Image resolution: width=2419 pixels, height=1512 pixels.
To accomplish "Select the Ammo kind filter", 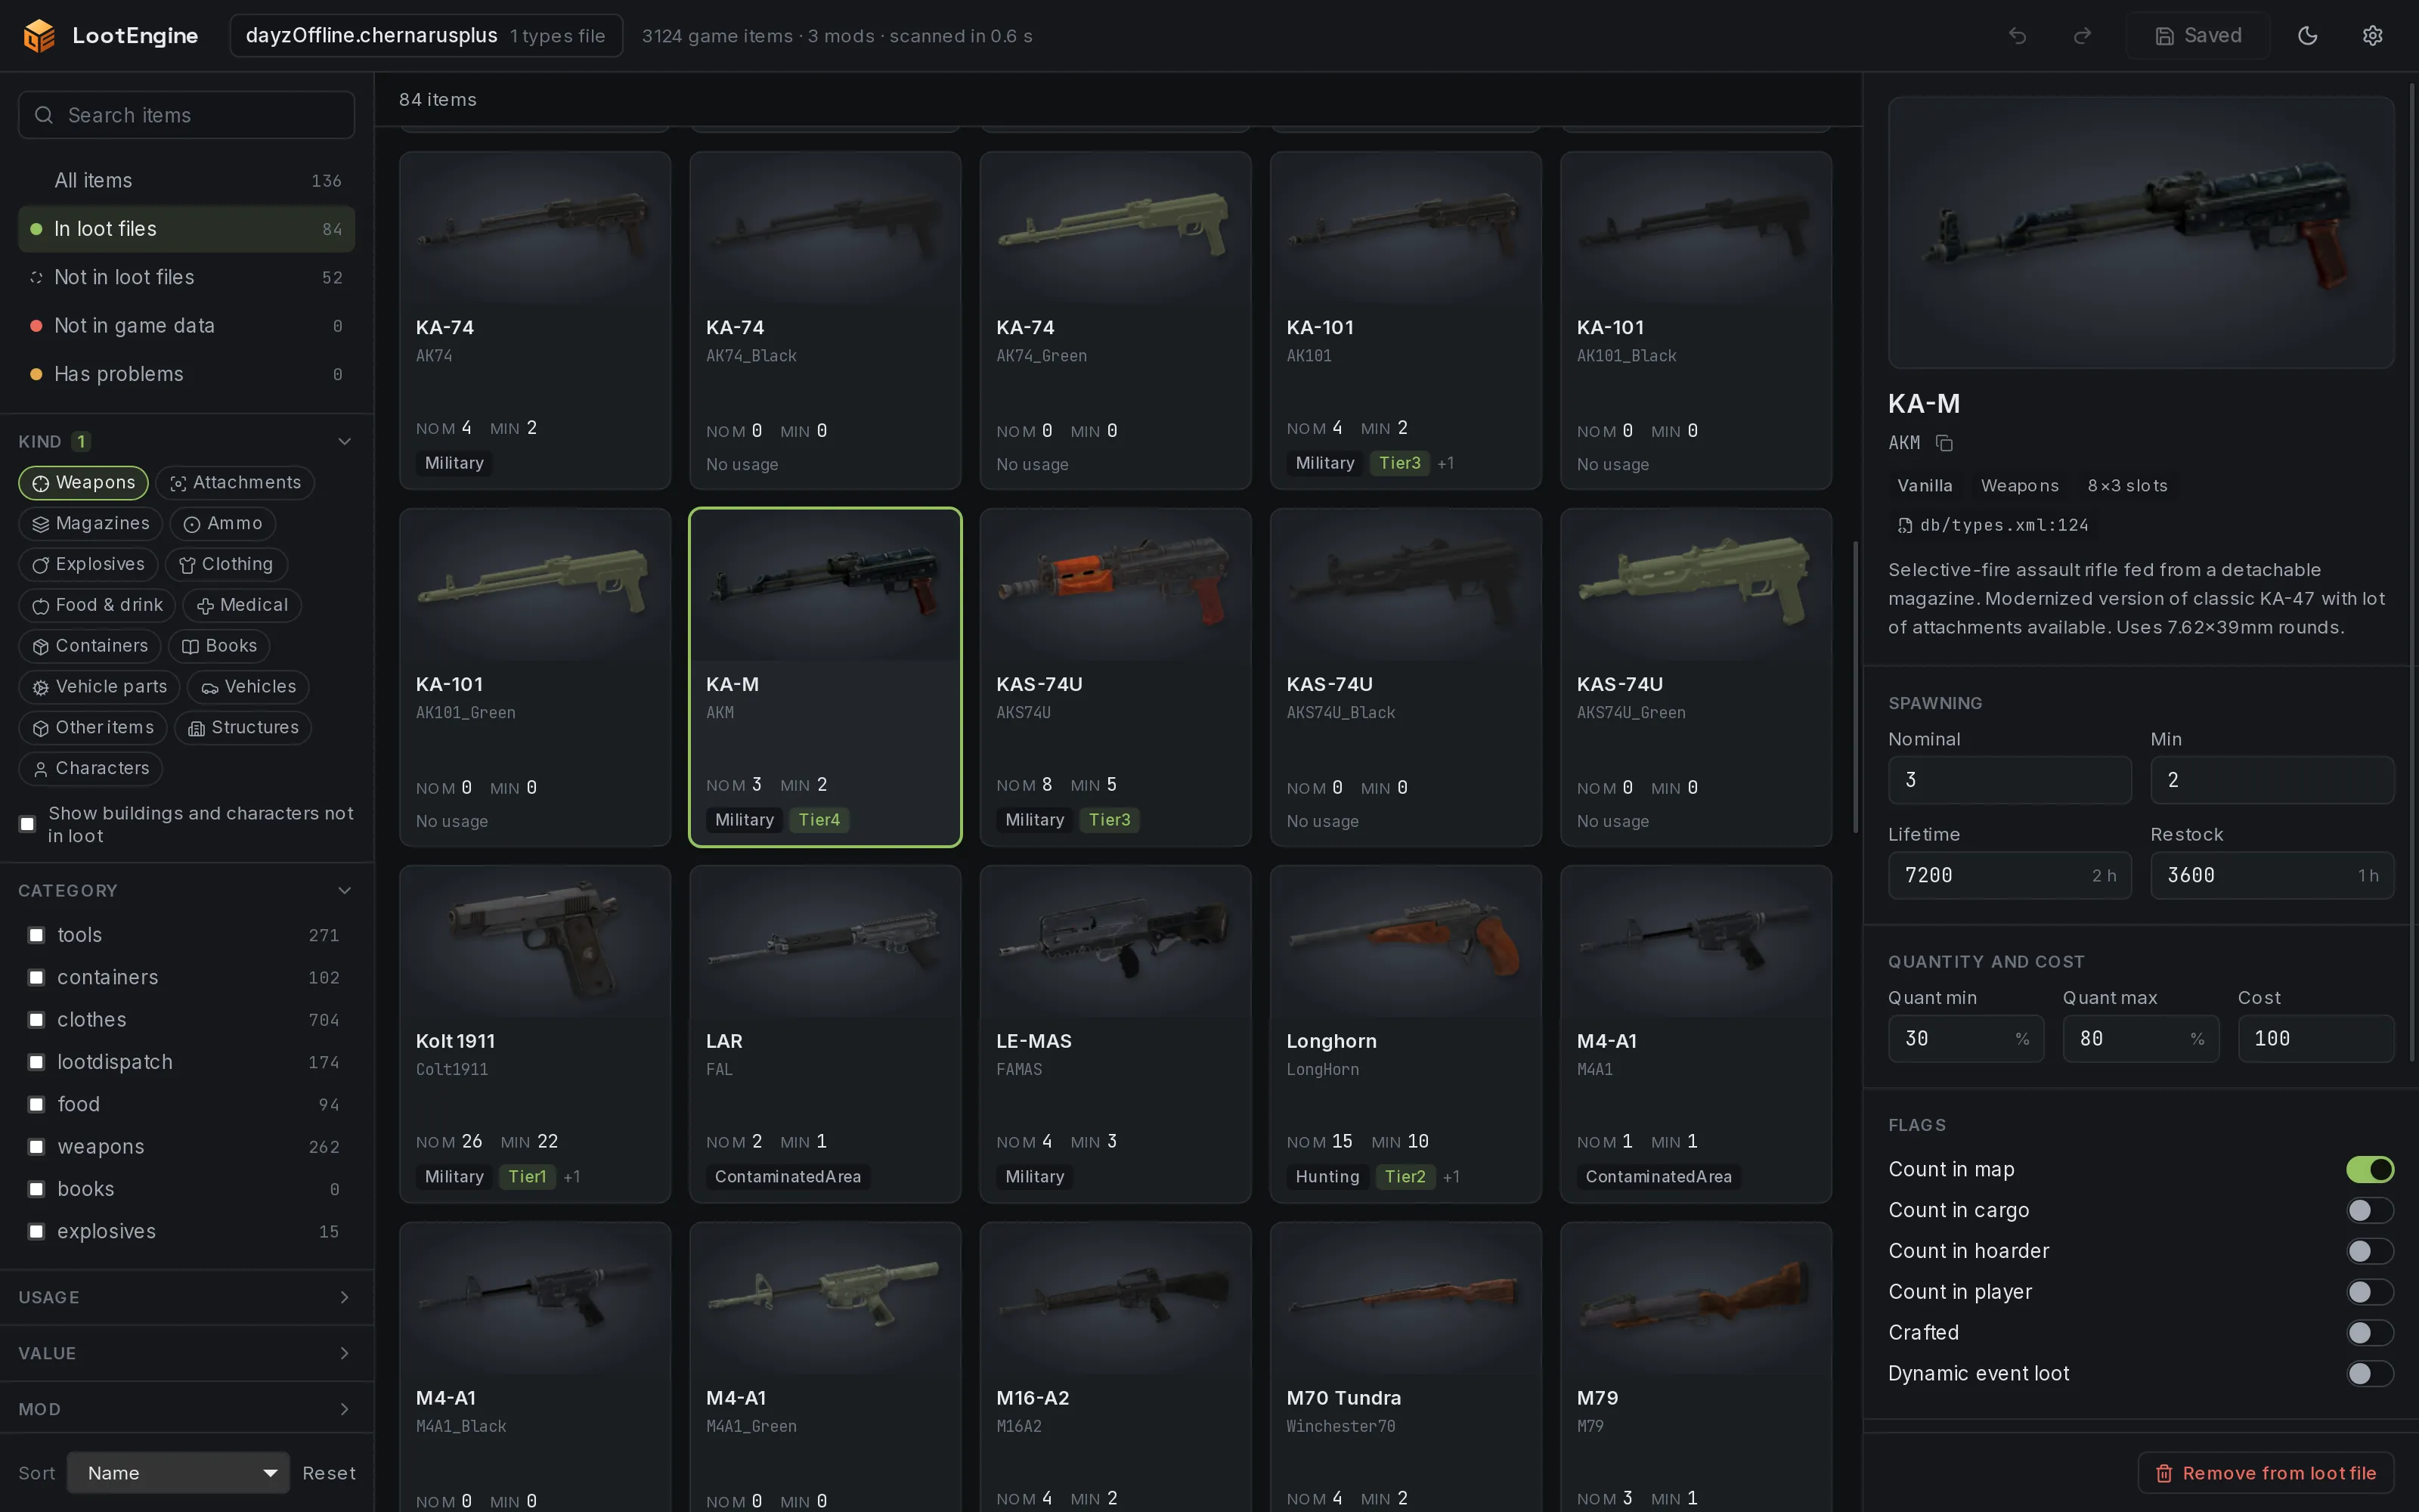I will 223,524.
